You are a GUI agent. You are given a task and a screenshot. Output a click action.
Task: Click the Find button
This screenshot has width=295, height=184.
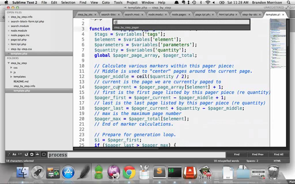[237, 154]
